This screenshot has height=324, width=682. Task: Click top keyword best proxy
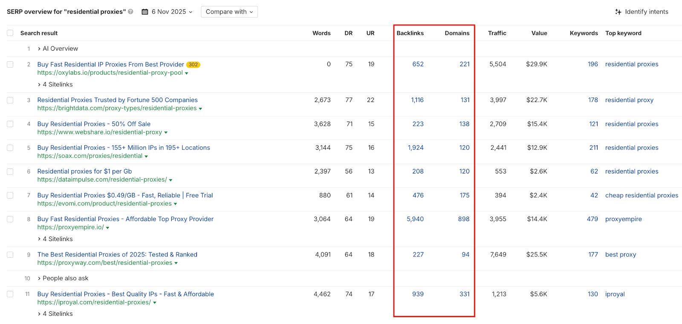621,254
